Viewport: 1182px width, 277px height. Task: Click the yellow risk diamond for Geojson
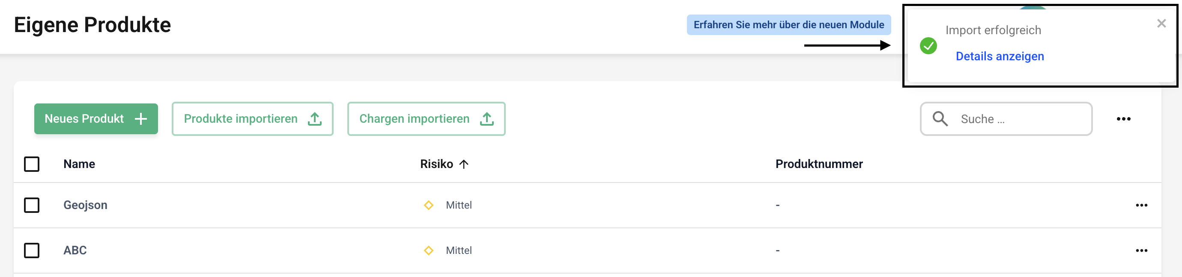429,205
